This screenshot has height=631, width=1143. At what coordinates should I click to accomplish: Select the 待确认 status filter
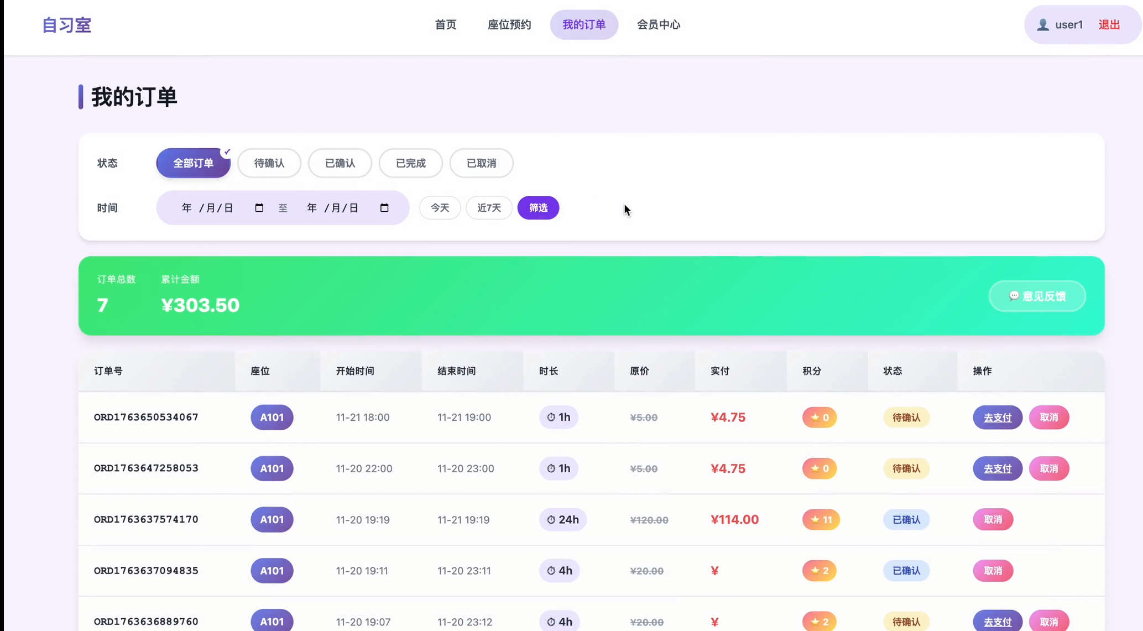click(269, 163)
